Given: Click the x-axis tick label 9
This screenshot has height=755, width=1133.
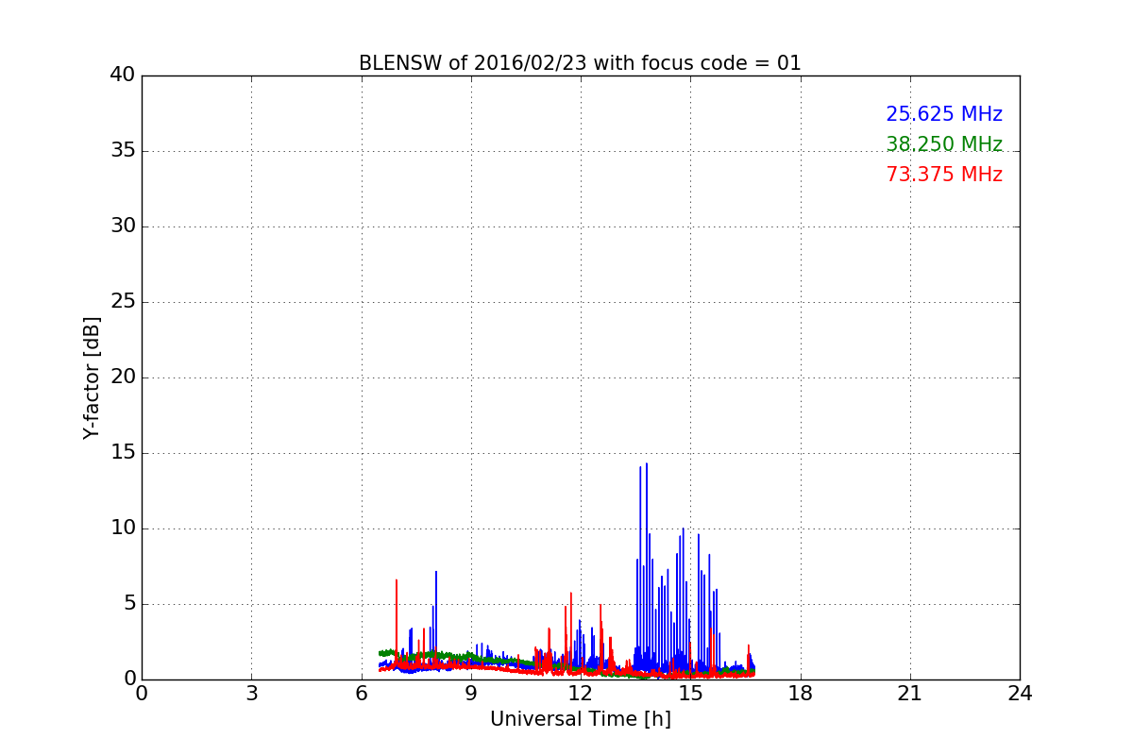Looking at the screenshot, I should click(471, 694).
